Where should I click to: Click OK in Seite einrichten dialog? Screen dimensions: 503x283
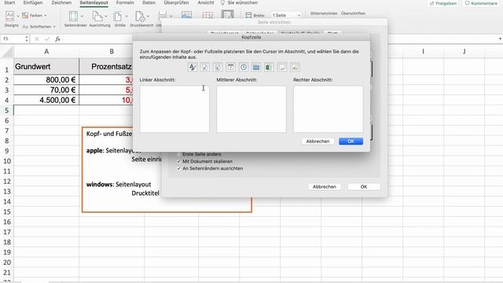pyautogui.click(x=364, y=187)
